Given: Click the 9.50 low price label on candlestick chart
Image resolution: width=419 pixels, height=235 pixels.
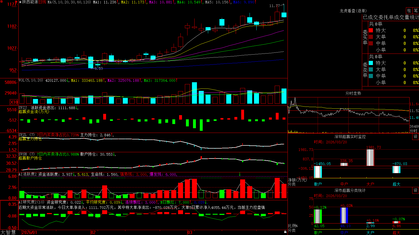Looking at the screenshot, I should pos(99,68).
